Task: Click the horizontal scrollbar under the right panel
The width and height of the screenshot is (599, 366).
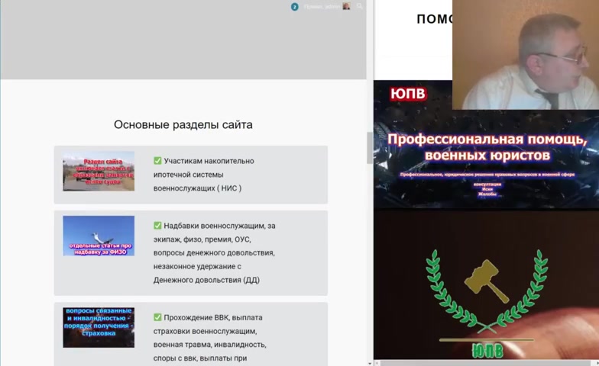Action: (x=485, y=363)
